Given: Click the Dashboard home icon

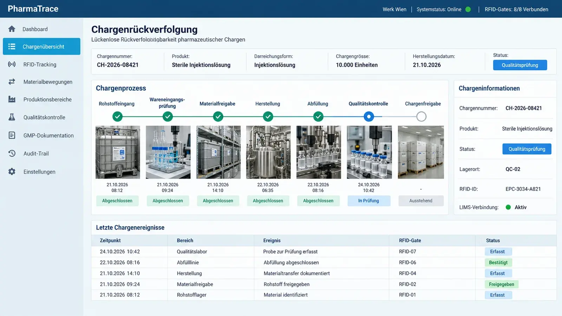Looking at the screenshot, I should (x=12, y=29).
